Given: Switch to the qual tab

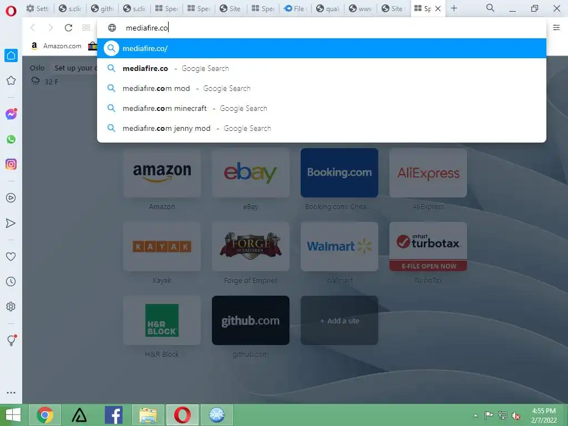Looking at the screenshot, I should tap(327, 8).
